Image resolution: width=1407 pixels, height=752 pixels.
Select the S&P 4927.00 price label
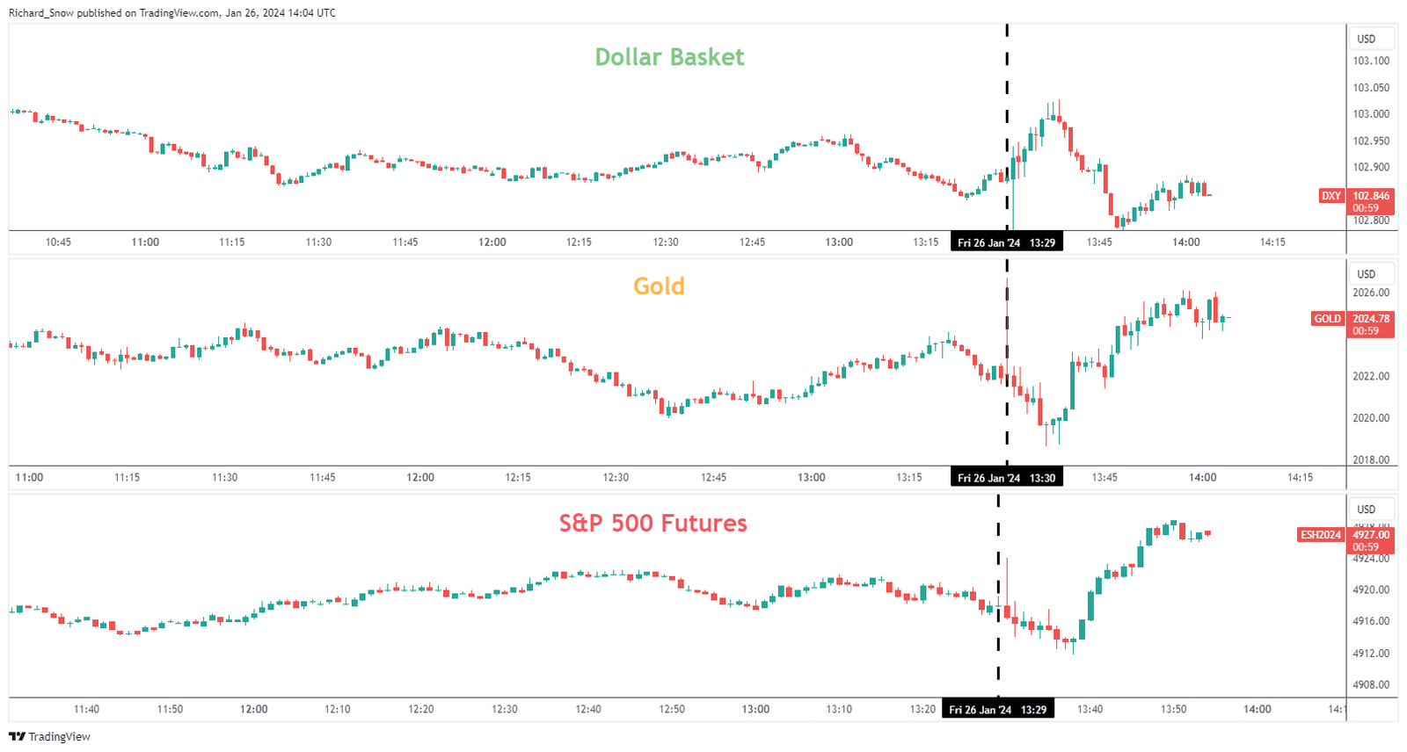coord(1371,535)
